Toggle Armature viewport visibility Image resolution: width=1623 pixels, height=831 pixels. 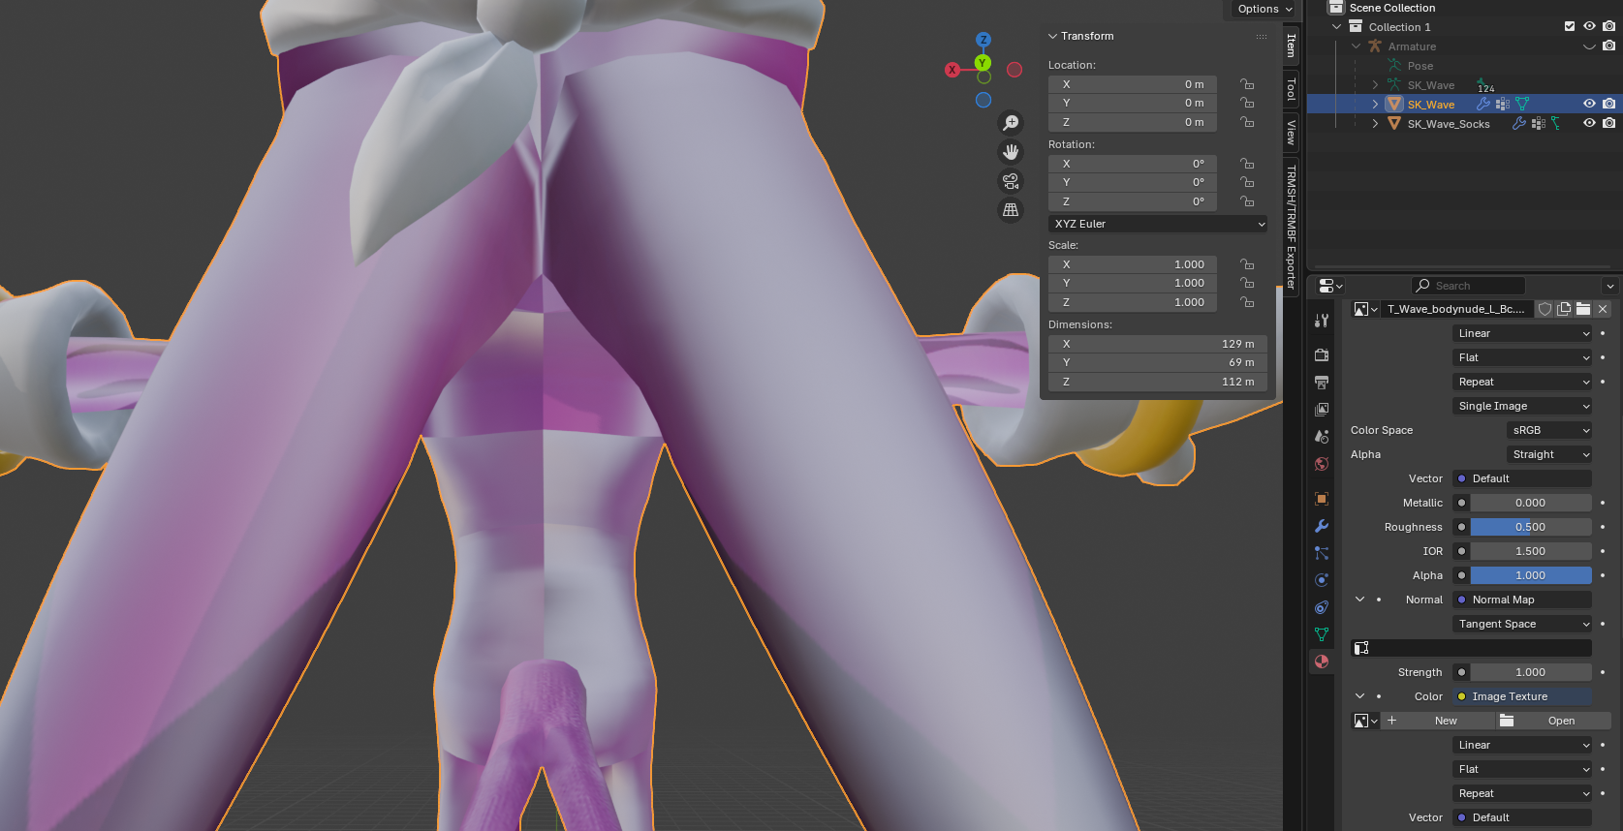coord(1589,46)
